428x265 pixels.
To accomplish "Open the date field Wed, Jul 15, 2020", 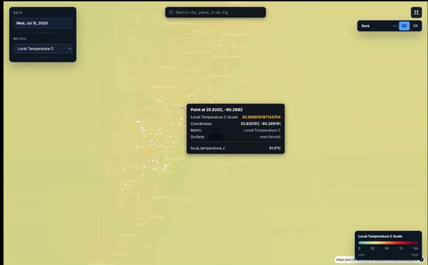I will click(x=42, y=23).
